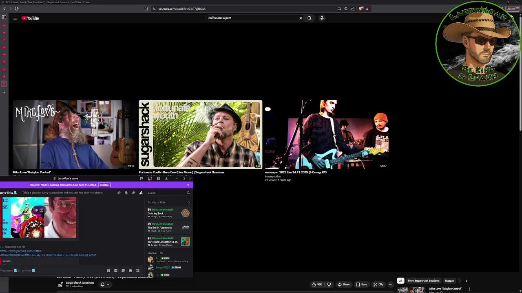Share this page from the address bar
The image size is (522, 293).
[x=353, y=9]
